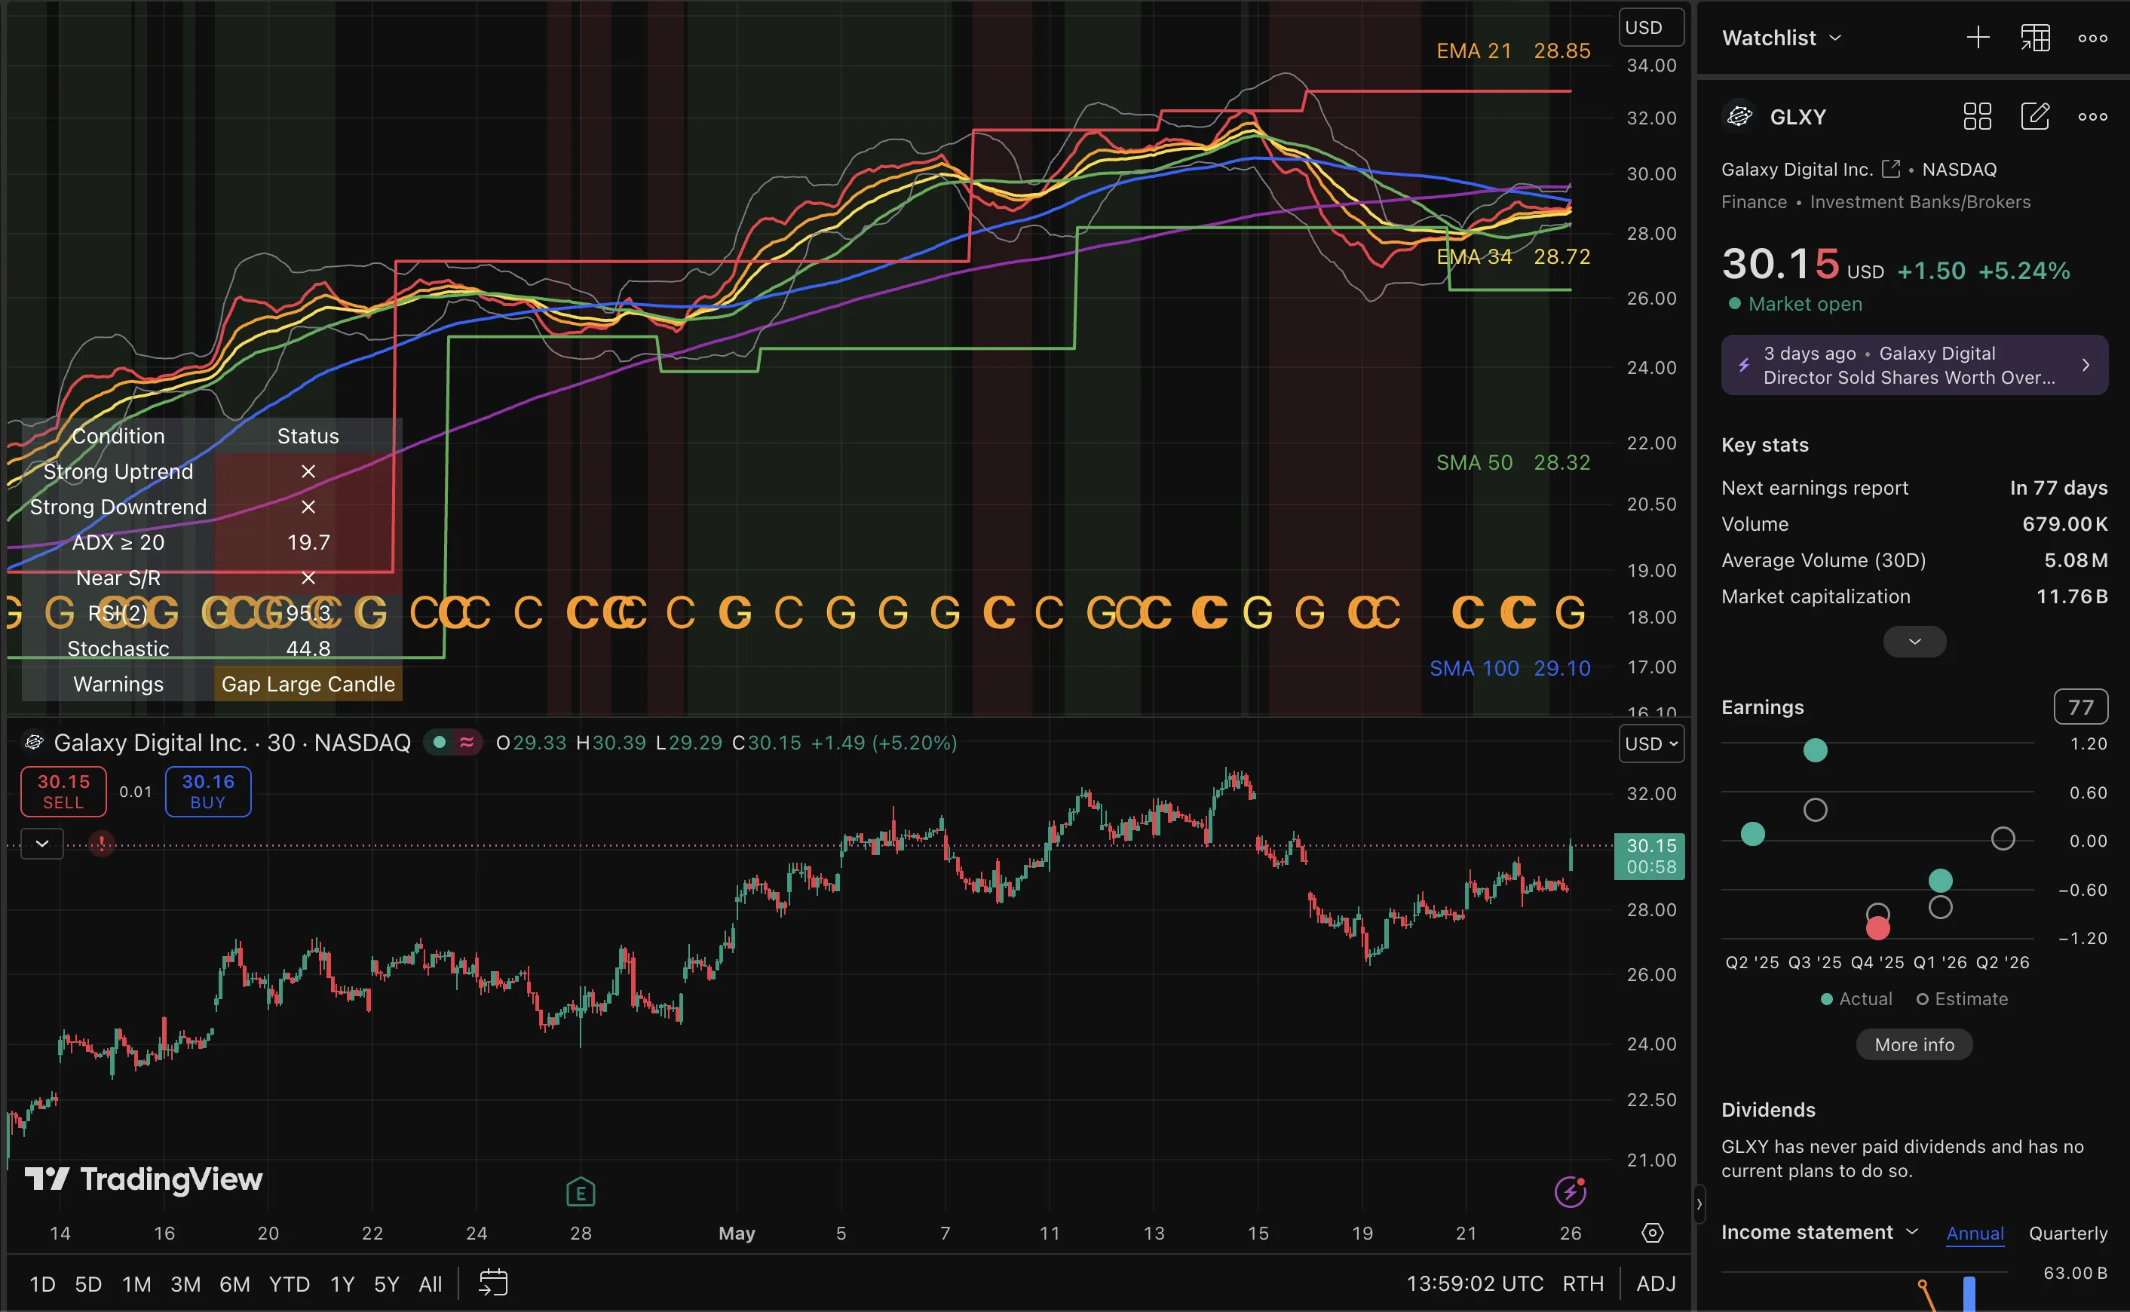The image size is (2130, 1312).
Task: Click the Strong Uptrend condition row
Action: [x=213, y=471]
